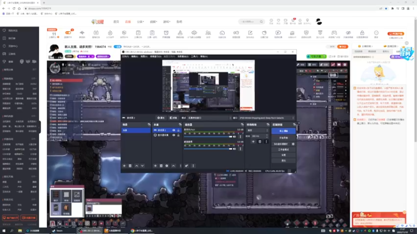Screen dimensions: 417x234
Task: Click the Douyu search magnifier icon
Action: tap(261, 22)
